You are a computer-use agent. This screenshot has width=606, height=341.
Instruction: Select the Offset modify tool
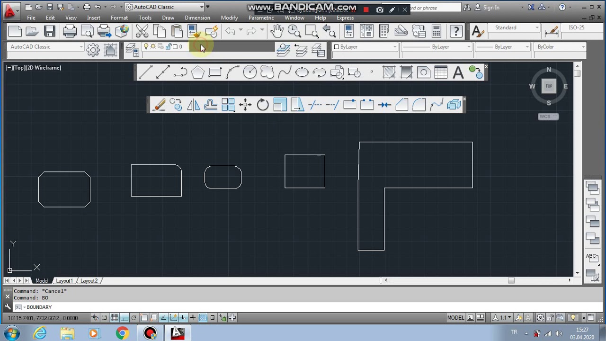click(x=211, y=105)
